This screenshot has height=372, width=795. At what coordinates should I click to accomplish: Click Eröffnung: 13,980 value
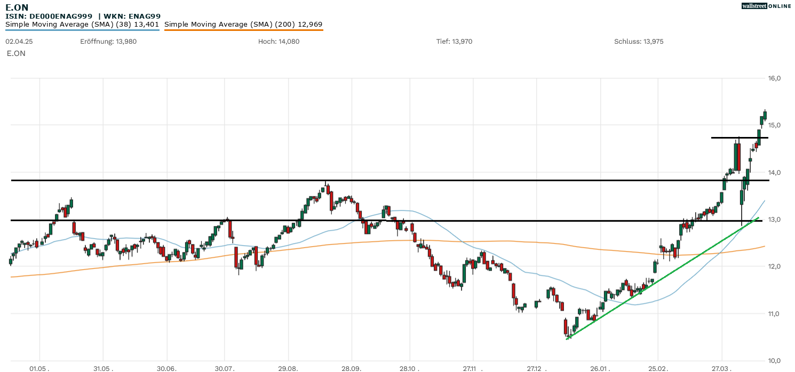[x=108, y=42]
